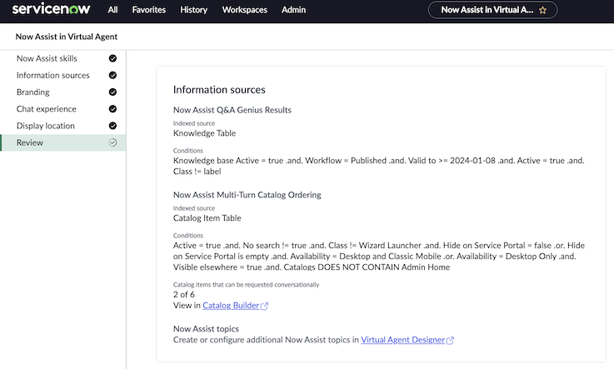Open the Favorites menu
This screenshot has height=369, width=614.
click(x=149, y=10)
